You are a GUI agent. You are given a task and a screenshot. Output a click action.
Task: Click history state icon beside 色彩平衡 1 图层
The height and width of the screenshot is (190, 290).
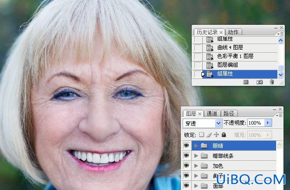(210, 56)
